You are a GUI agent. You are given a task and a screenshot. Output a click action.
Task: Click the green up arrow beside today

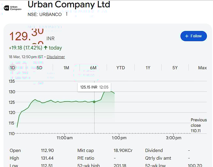tap(46, 48)
